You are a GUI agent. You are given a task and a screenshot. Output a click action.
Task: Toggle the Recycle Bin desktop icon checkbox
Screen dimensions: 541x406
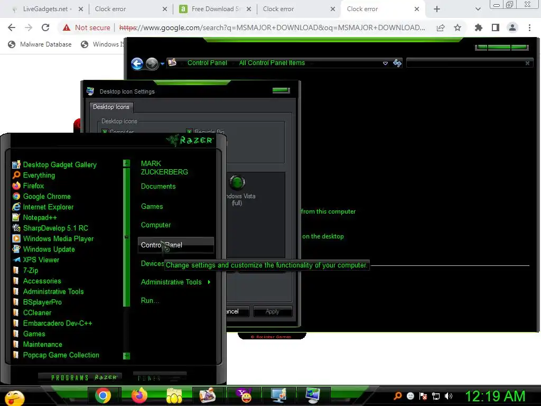189,132
